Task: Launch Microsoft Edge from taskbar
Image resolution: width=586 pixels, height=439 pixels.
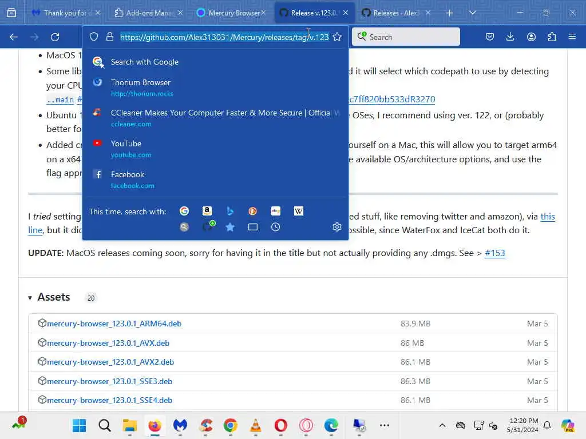Action: (x=331, y=425)
